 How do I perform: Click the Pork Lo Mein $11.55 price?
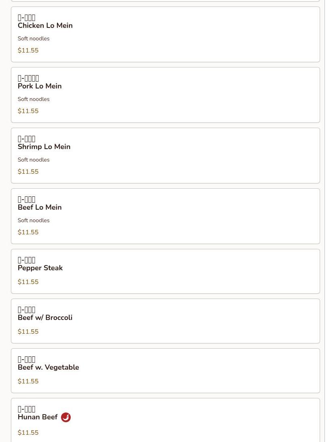[28, 111]
